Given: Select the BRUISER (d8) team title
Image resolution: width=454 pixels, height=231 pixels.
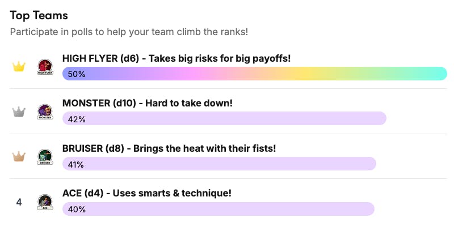Looking at the screenshot, I should pyautogui.click(x=169, y=148).
